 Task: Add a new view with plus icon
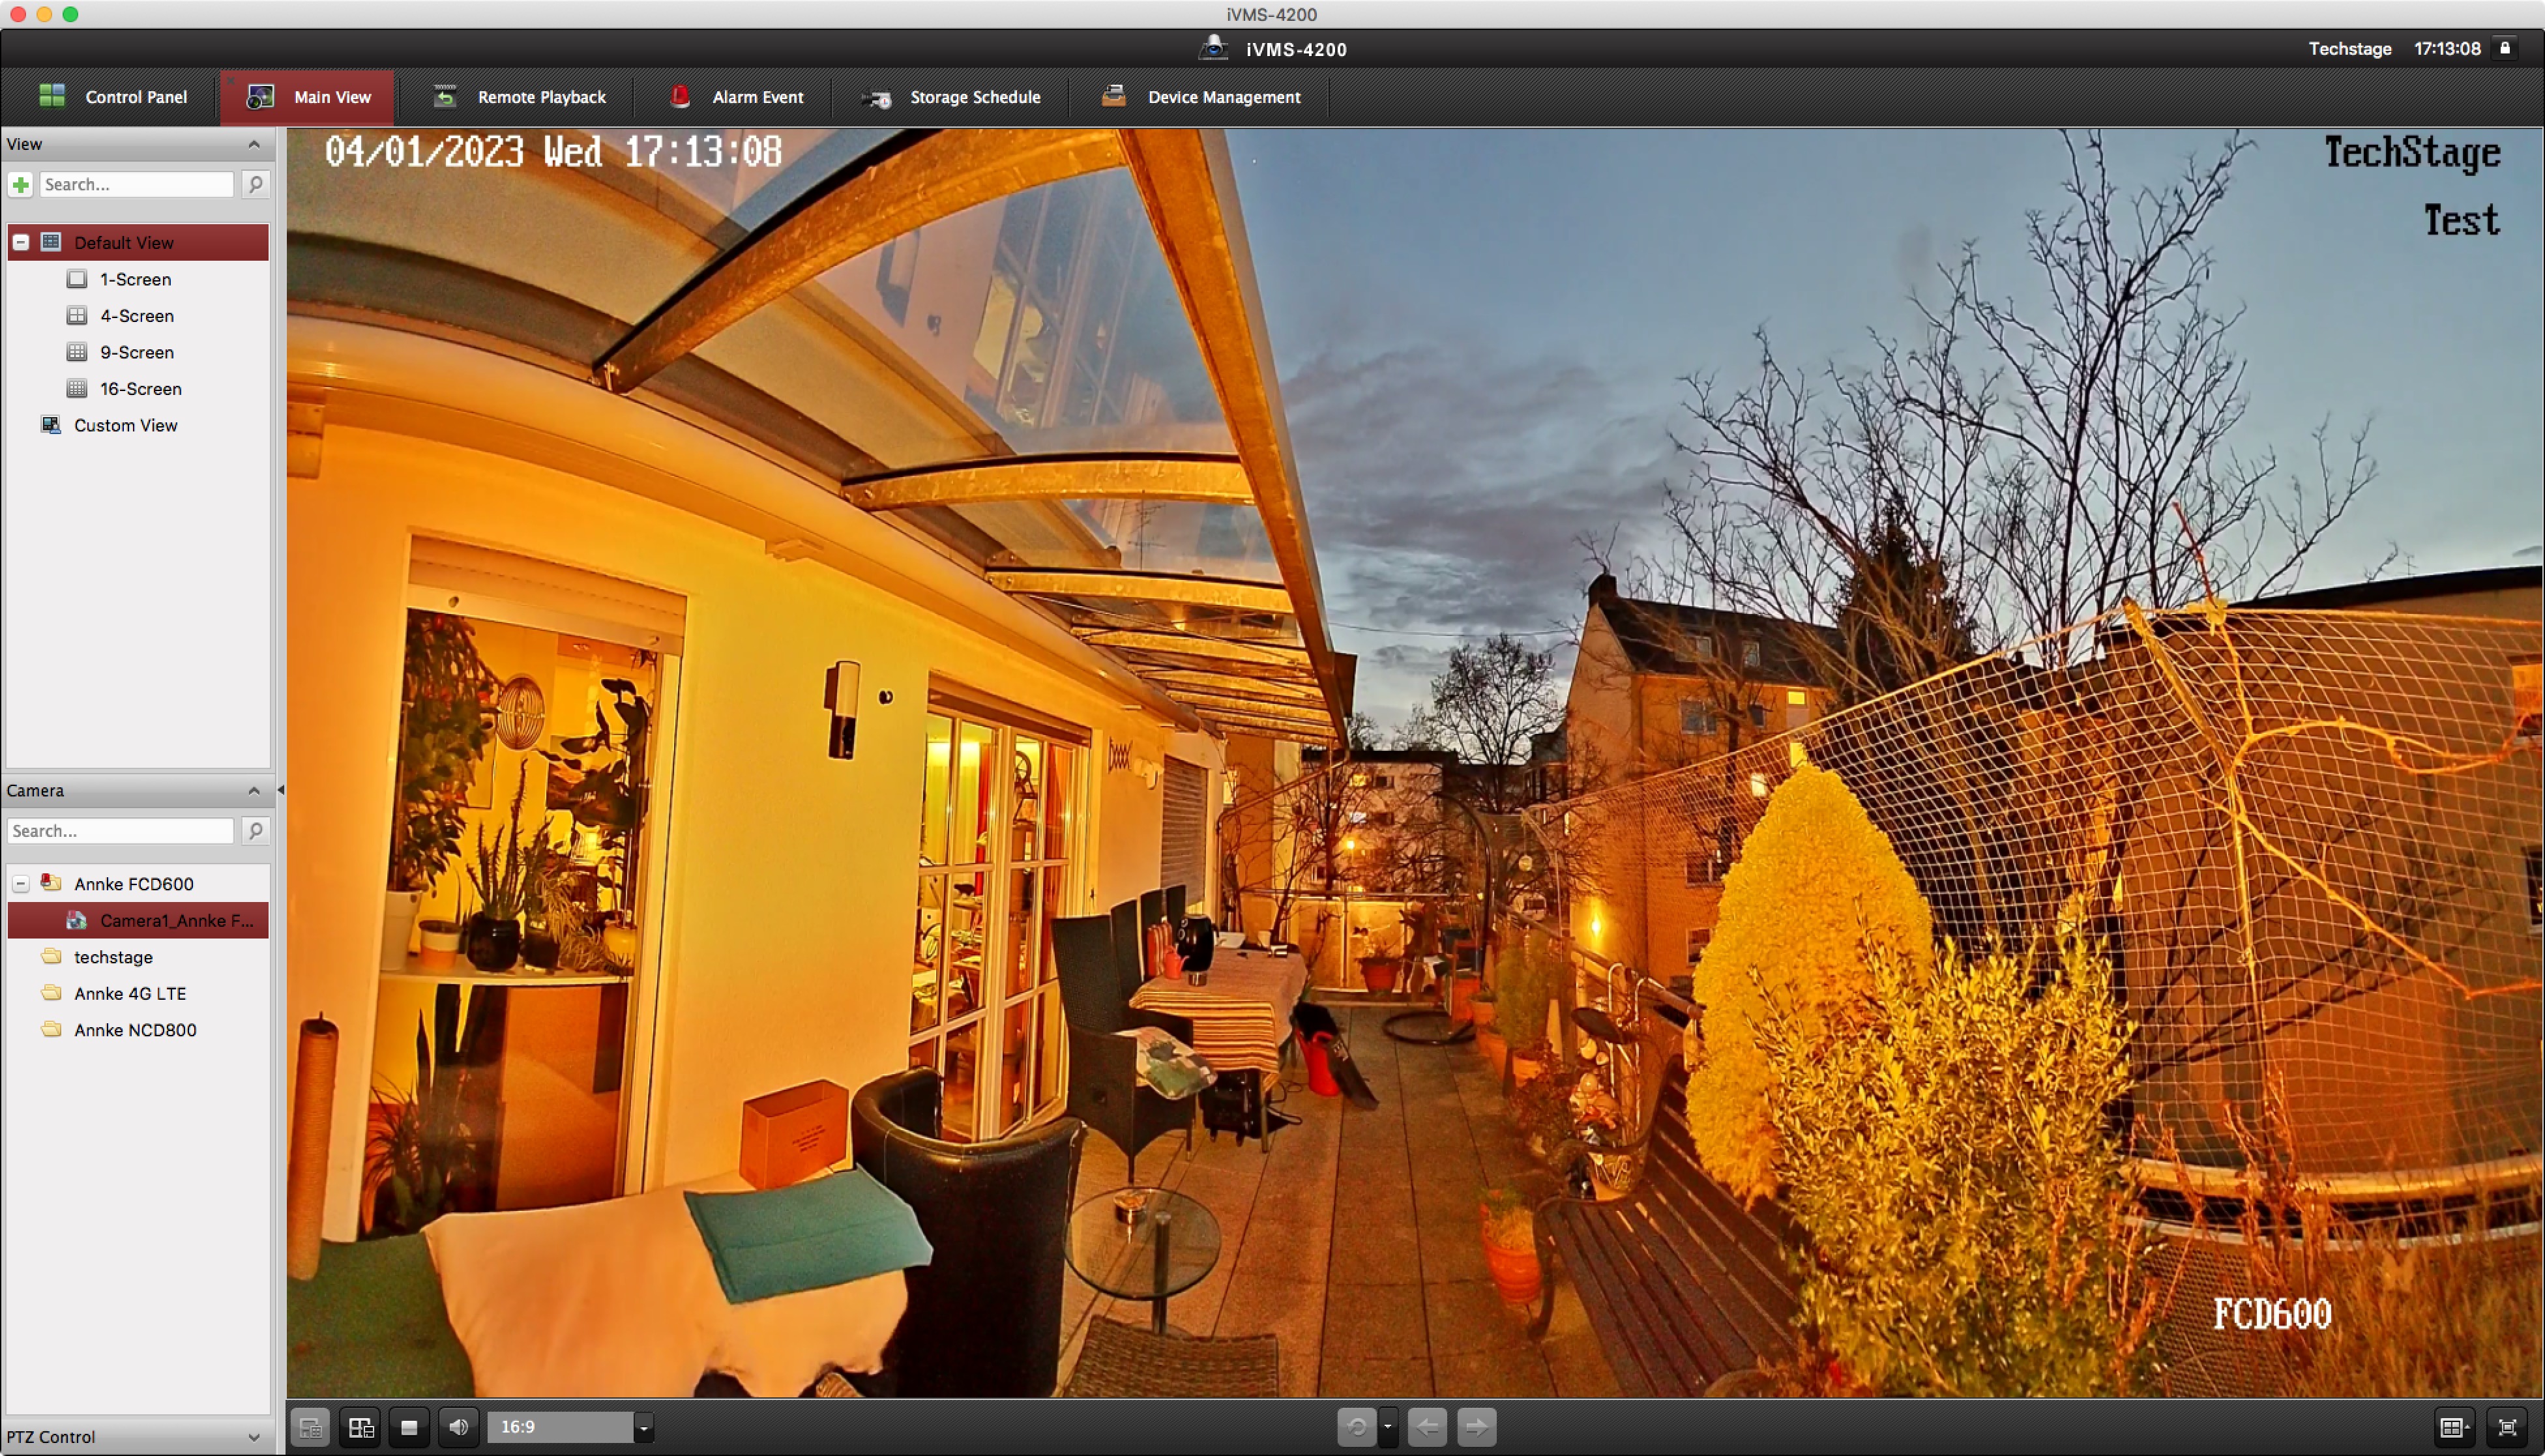click(x=21, y=184)
